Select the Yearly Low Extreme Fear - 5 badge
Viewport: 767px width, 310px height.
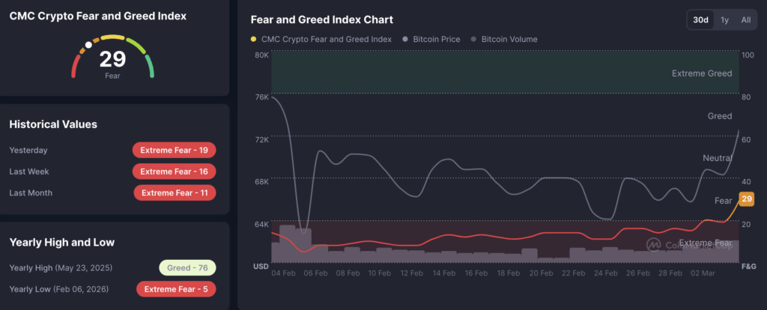[x=177, y=289]
